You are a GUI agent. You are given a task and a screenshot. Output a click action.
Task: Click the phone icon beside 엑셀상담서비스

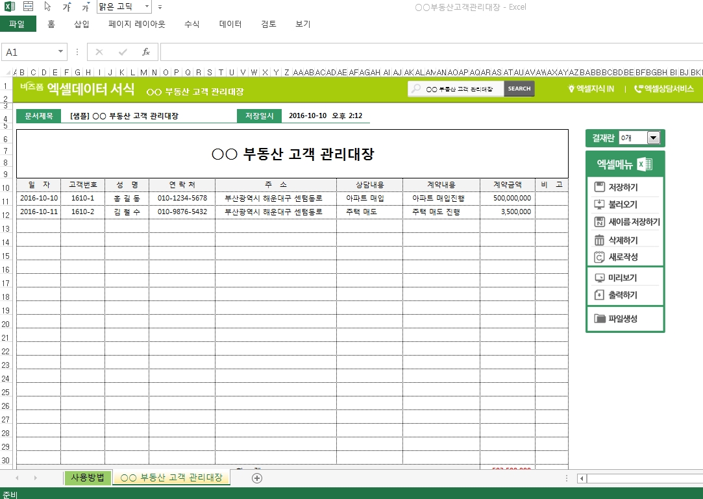pos(639,89)
